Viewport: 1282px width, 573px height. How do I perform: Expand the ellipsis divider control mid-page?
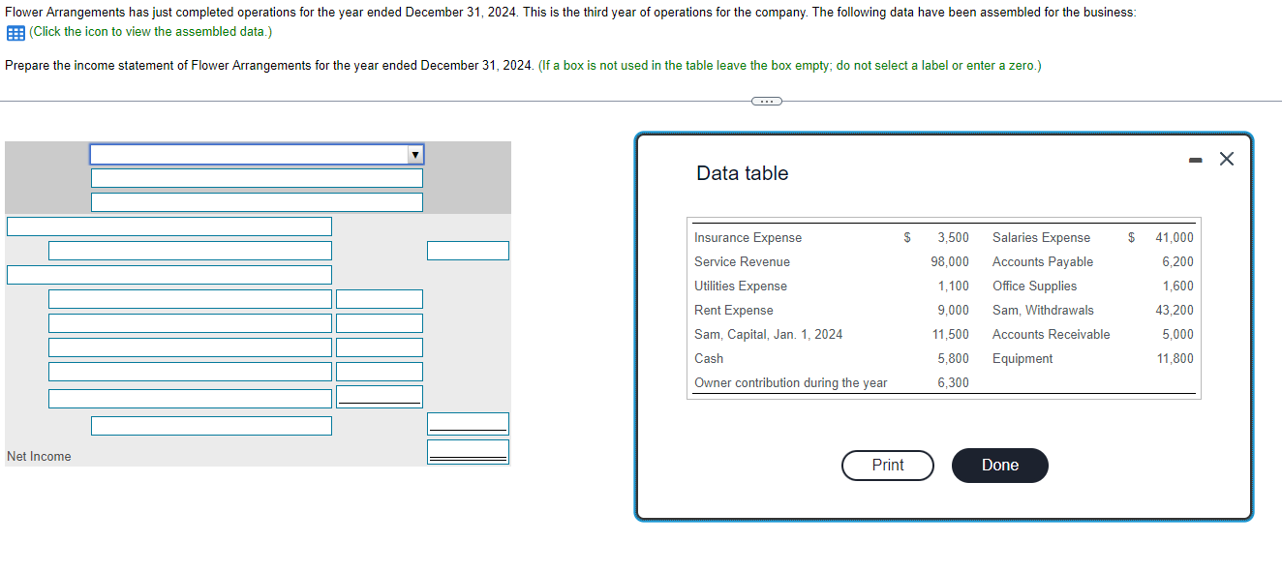click(x=766, y=101)
